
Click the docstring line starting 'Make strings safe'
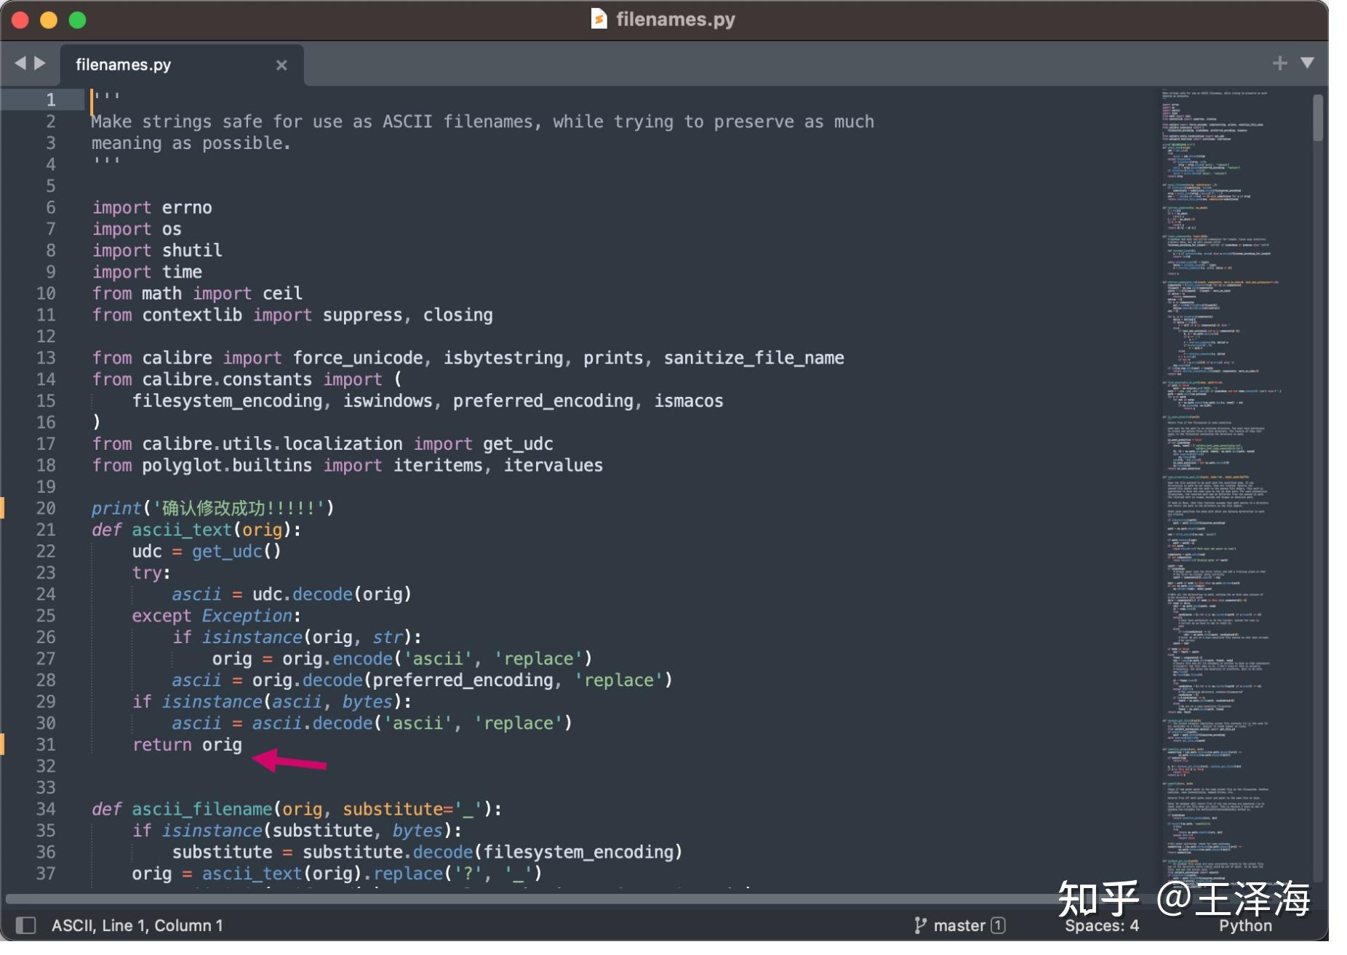tap(482, 121)
